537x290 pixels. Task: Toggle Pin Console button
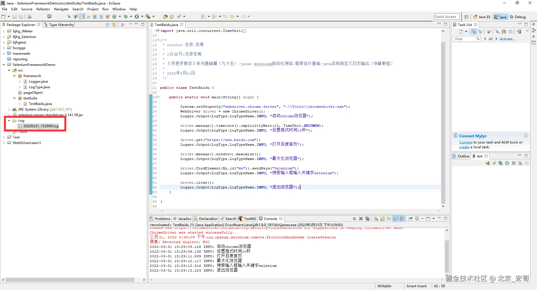click(411, 219)
